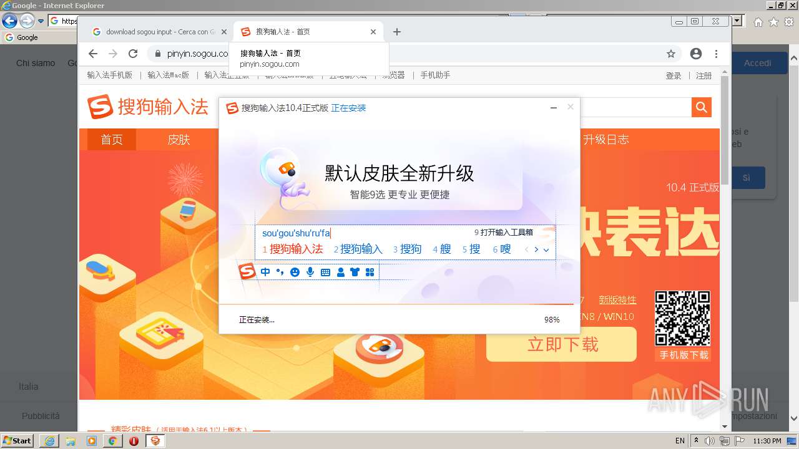Click '9 打开输入工具箱' hint
Image resolution: width=799 pixels, height=449 pixels.
coord(504,232)
